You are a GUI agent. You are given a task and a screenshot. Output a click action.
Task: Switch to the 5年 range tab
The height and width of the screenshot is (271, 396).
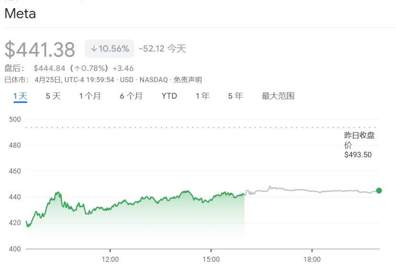point(235,96)
